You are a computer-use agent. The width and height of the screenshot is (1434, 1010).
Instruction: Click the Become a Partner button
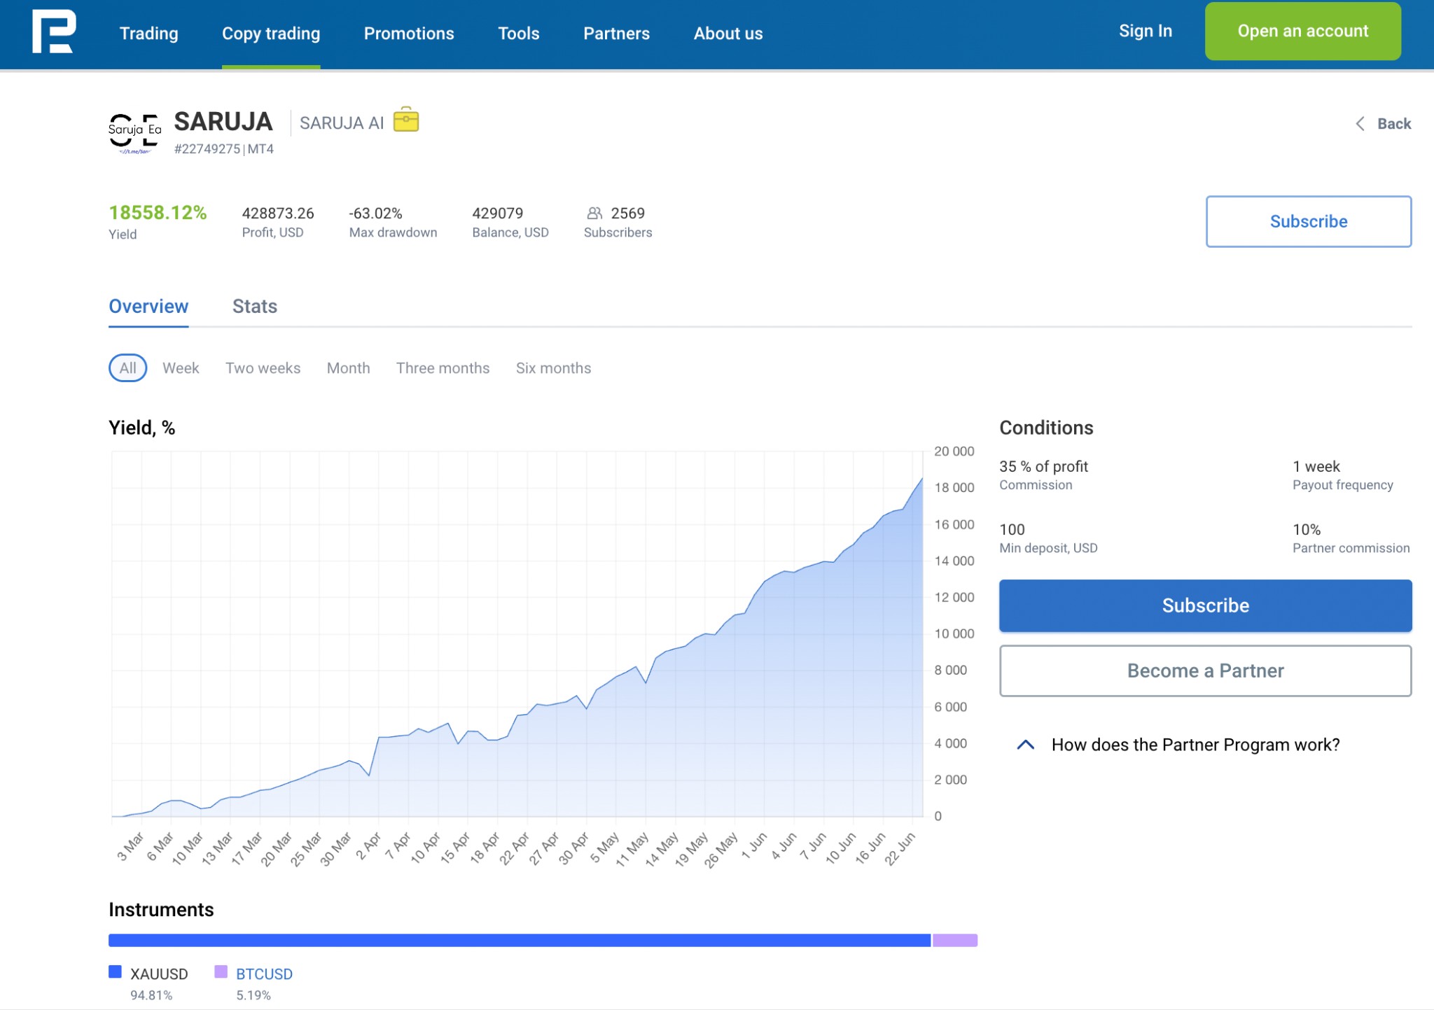1205,671
